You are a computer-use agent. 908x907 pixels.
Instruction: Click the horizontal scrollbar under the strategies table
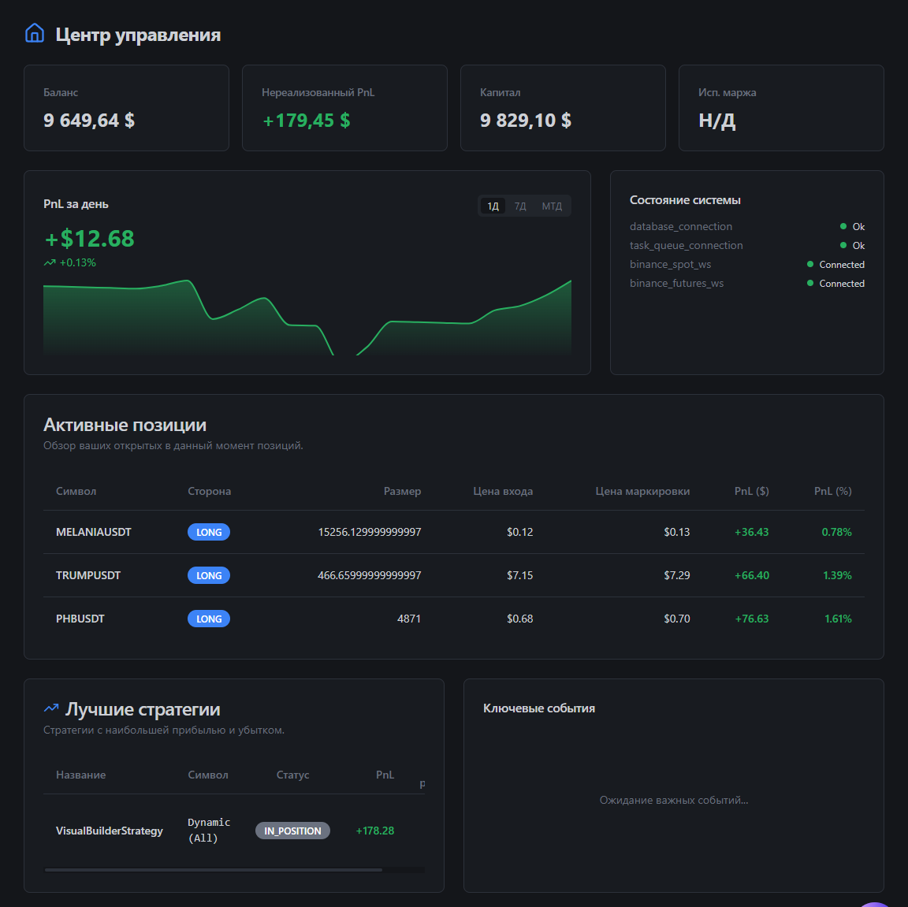click(x=213, y=870)
